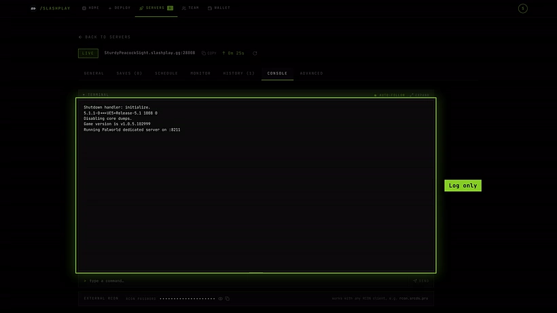Select the Console tab
The height and width of the screenshot is (313, 557).
click(277, 73)
